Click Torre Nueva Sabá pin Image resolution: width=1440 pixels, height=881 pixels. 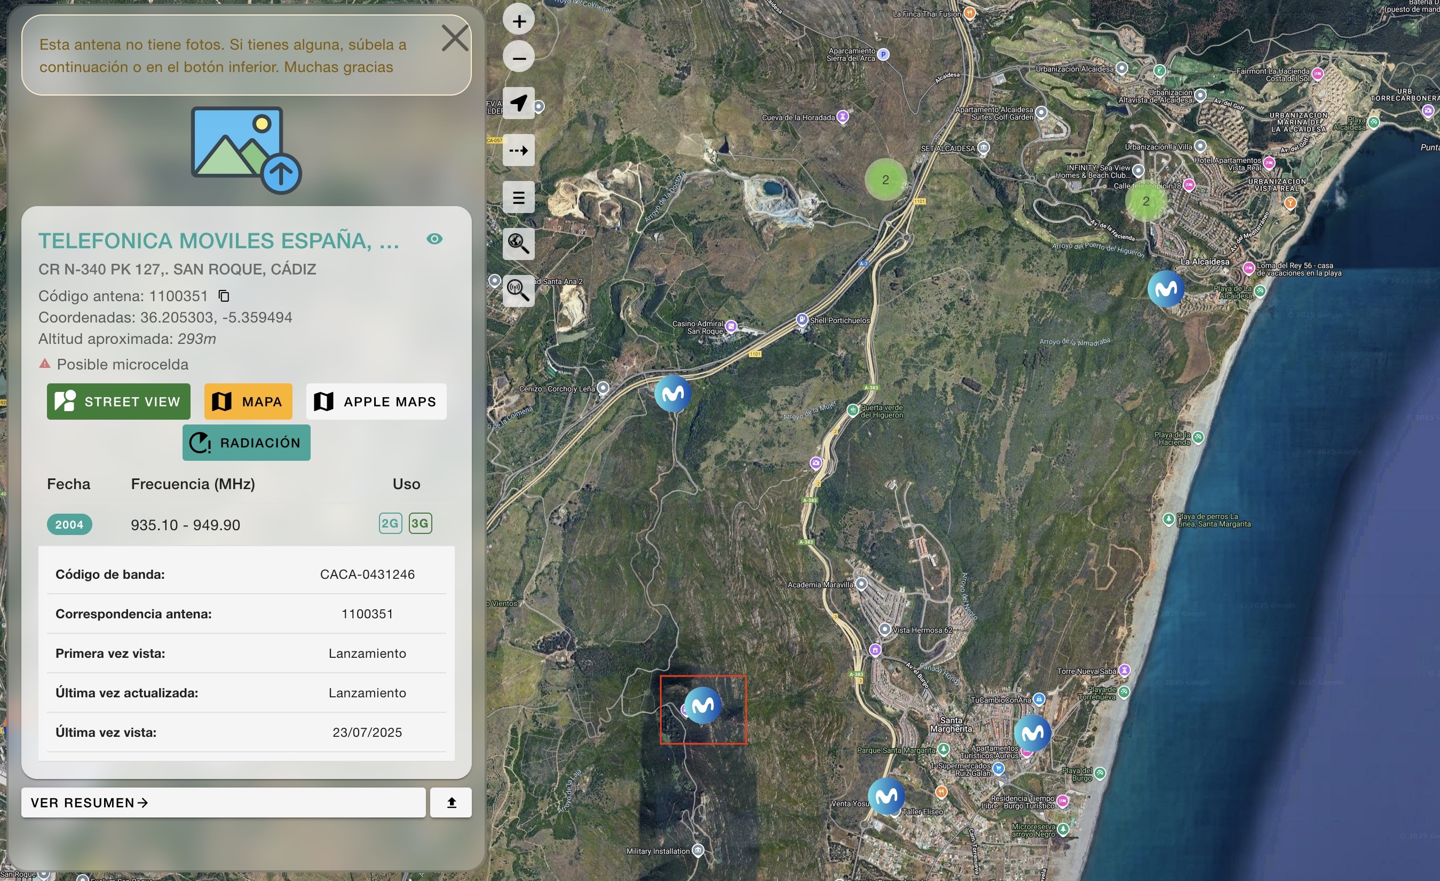point(1125,671)
